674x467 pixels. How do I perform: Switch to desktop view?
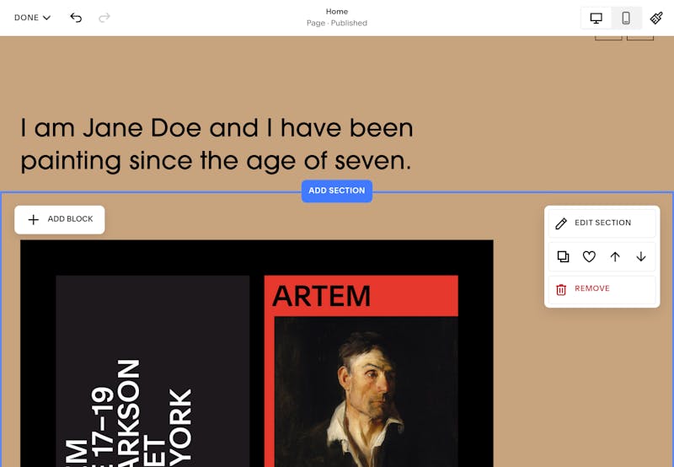596,18
